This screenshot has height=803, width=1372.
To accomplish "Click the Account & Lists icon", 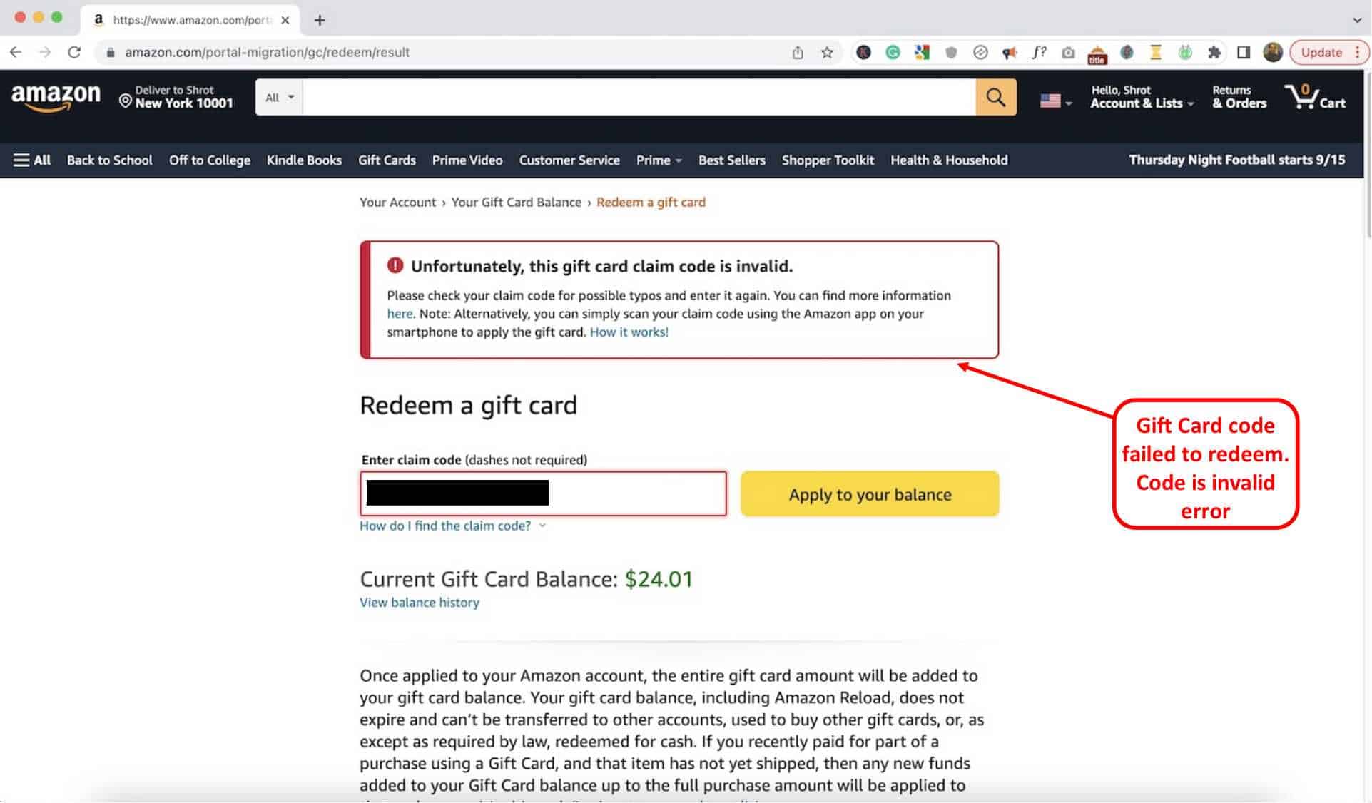I will click(1138, 96).
